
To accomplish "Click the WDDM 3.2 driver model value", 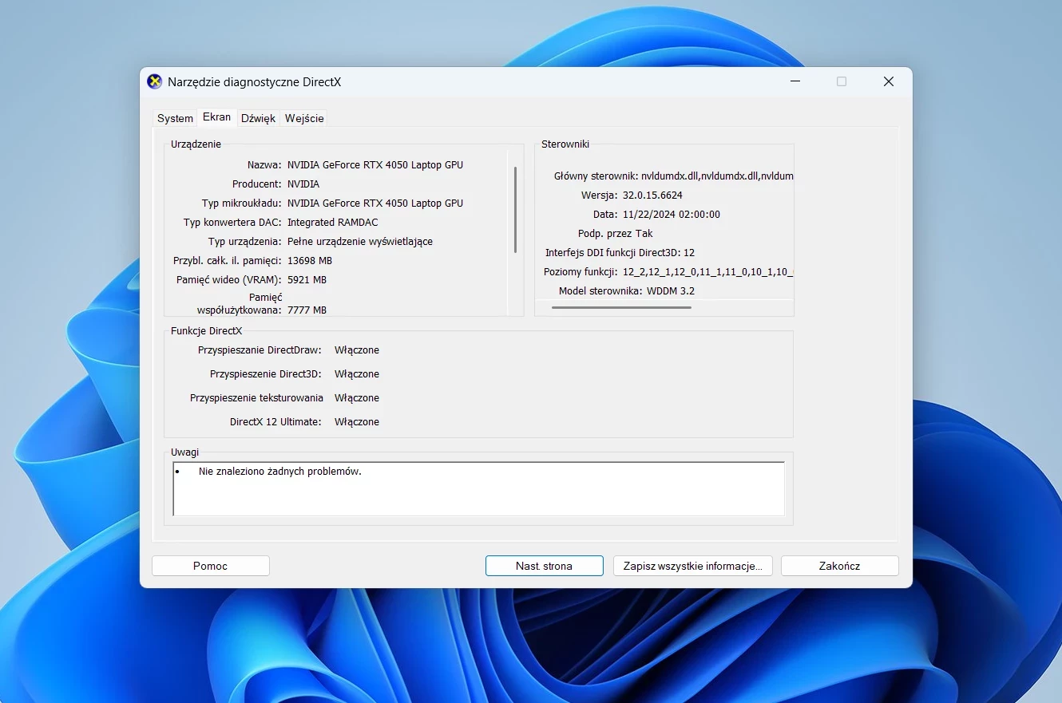I will pyautogui.click(x=671, y=291).
